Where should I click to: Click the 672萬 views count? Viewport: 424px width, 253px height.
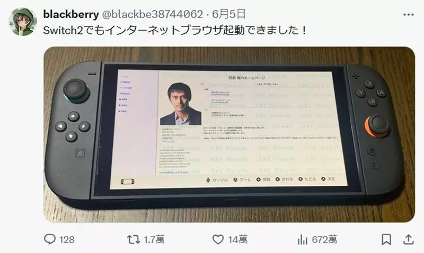tap(324, 239)
